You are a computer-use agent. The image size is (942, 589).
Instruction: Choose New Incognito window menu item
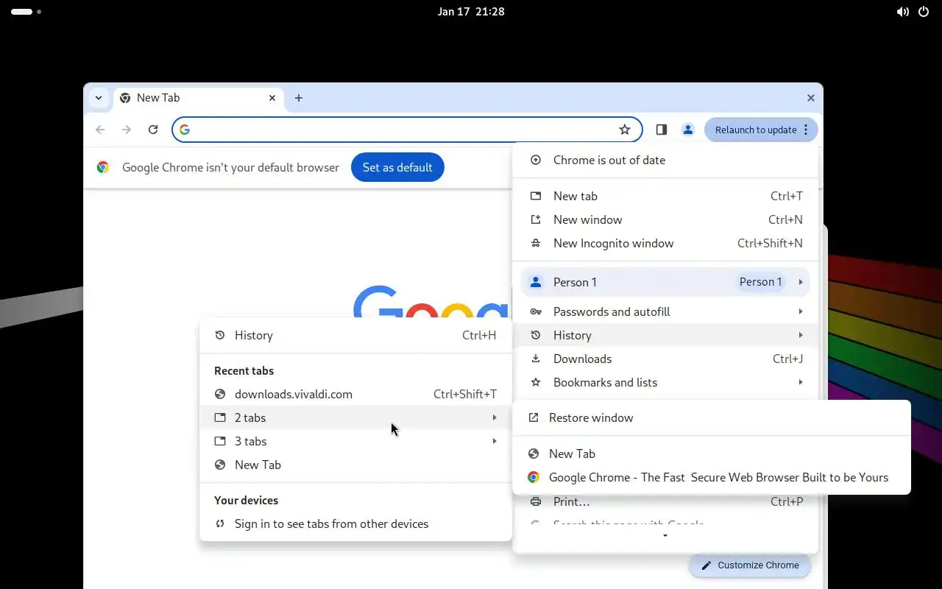[x=665, y=243]
